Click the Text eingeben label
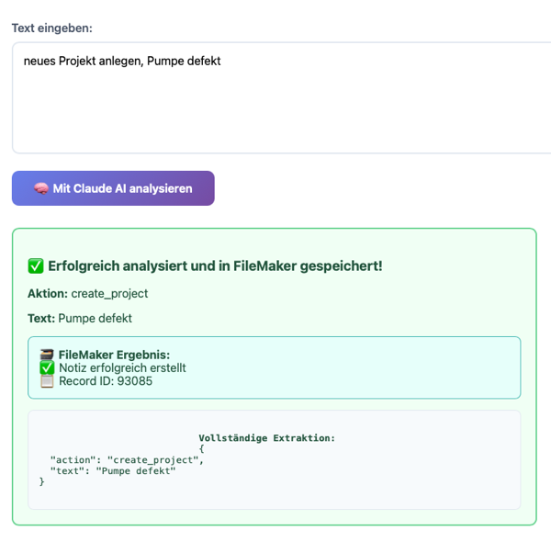 52,28
